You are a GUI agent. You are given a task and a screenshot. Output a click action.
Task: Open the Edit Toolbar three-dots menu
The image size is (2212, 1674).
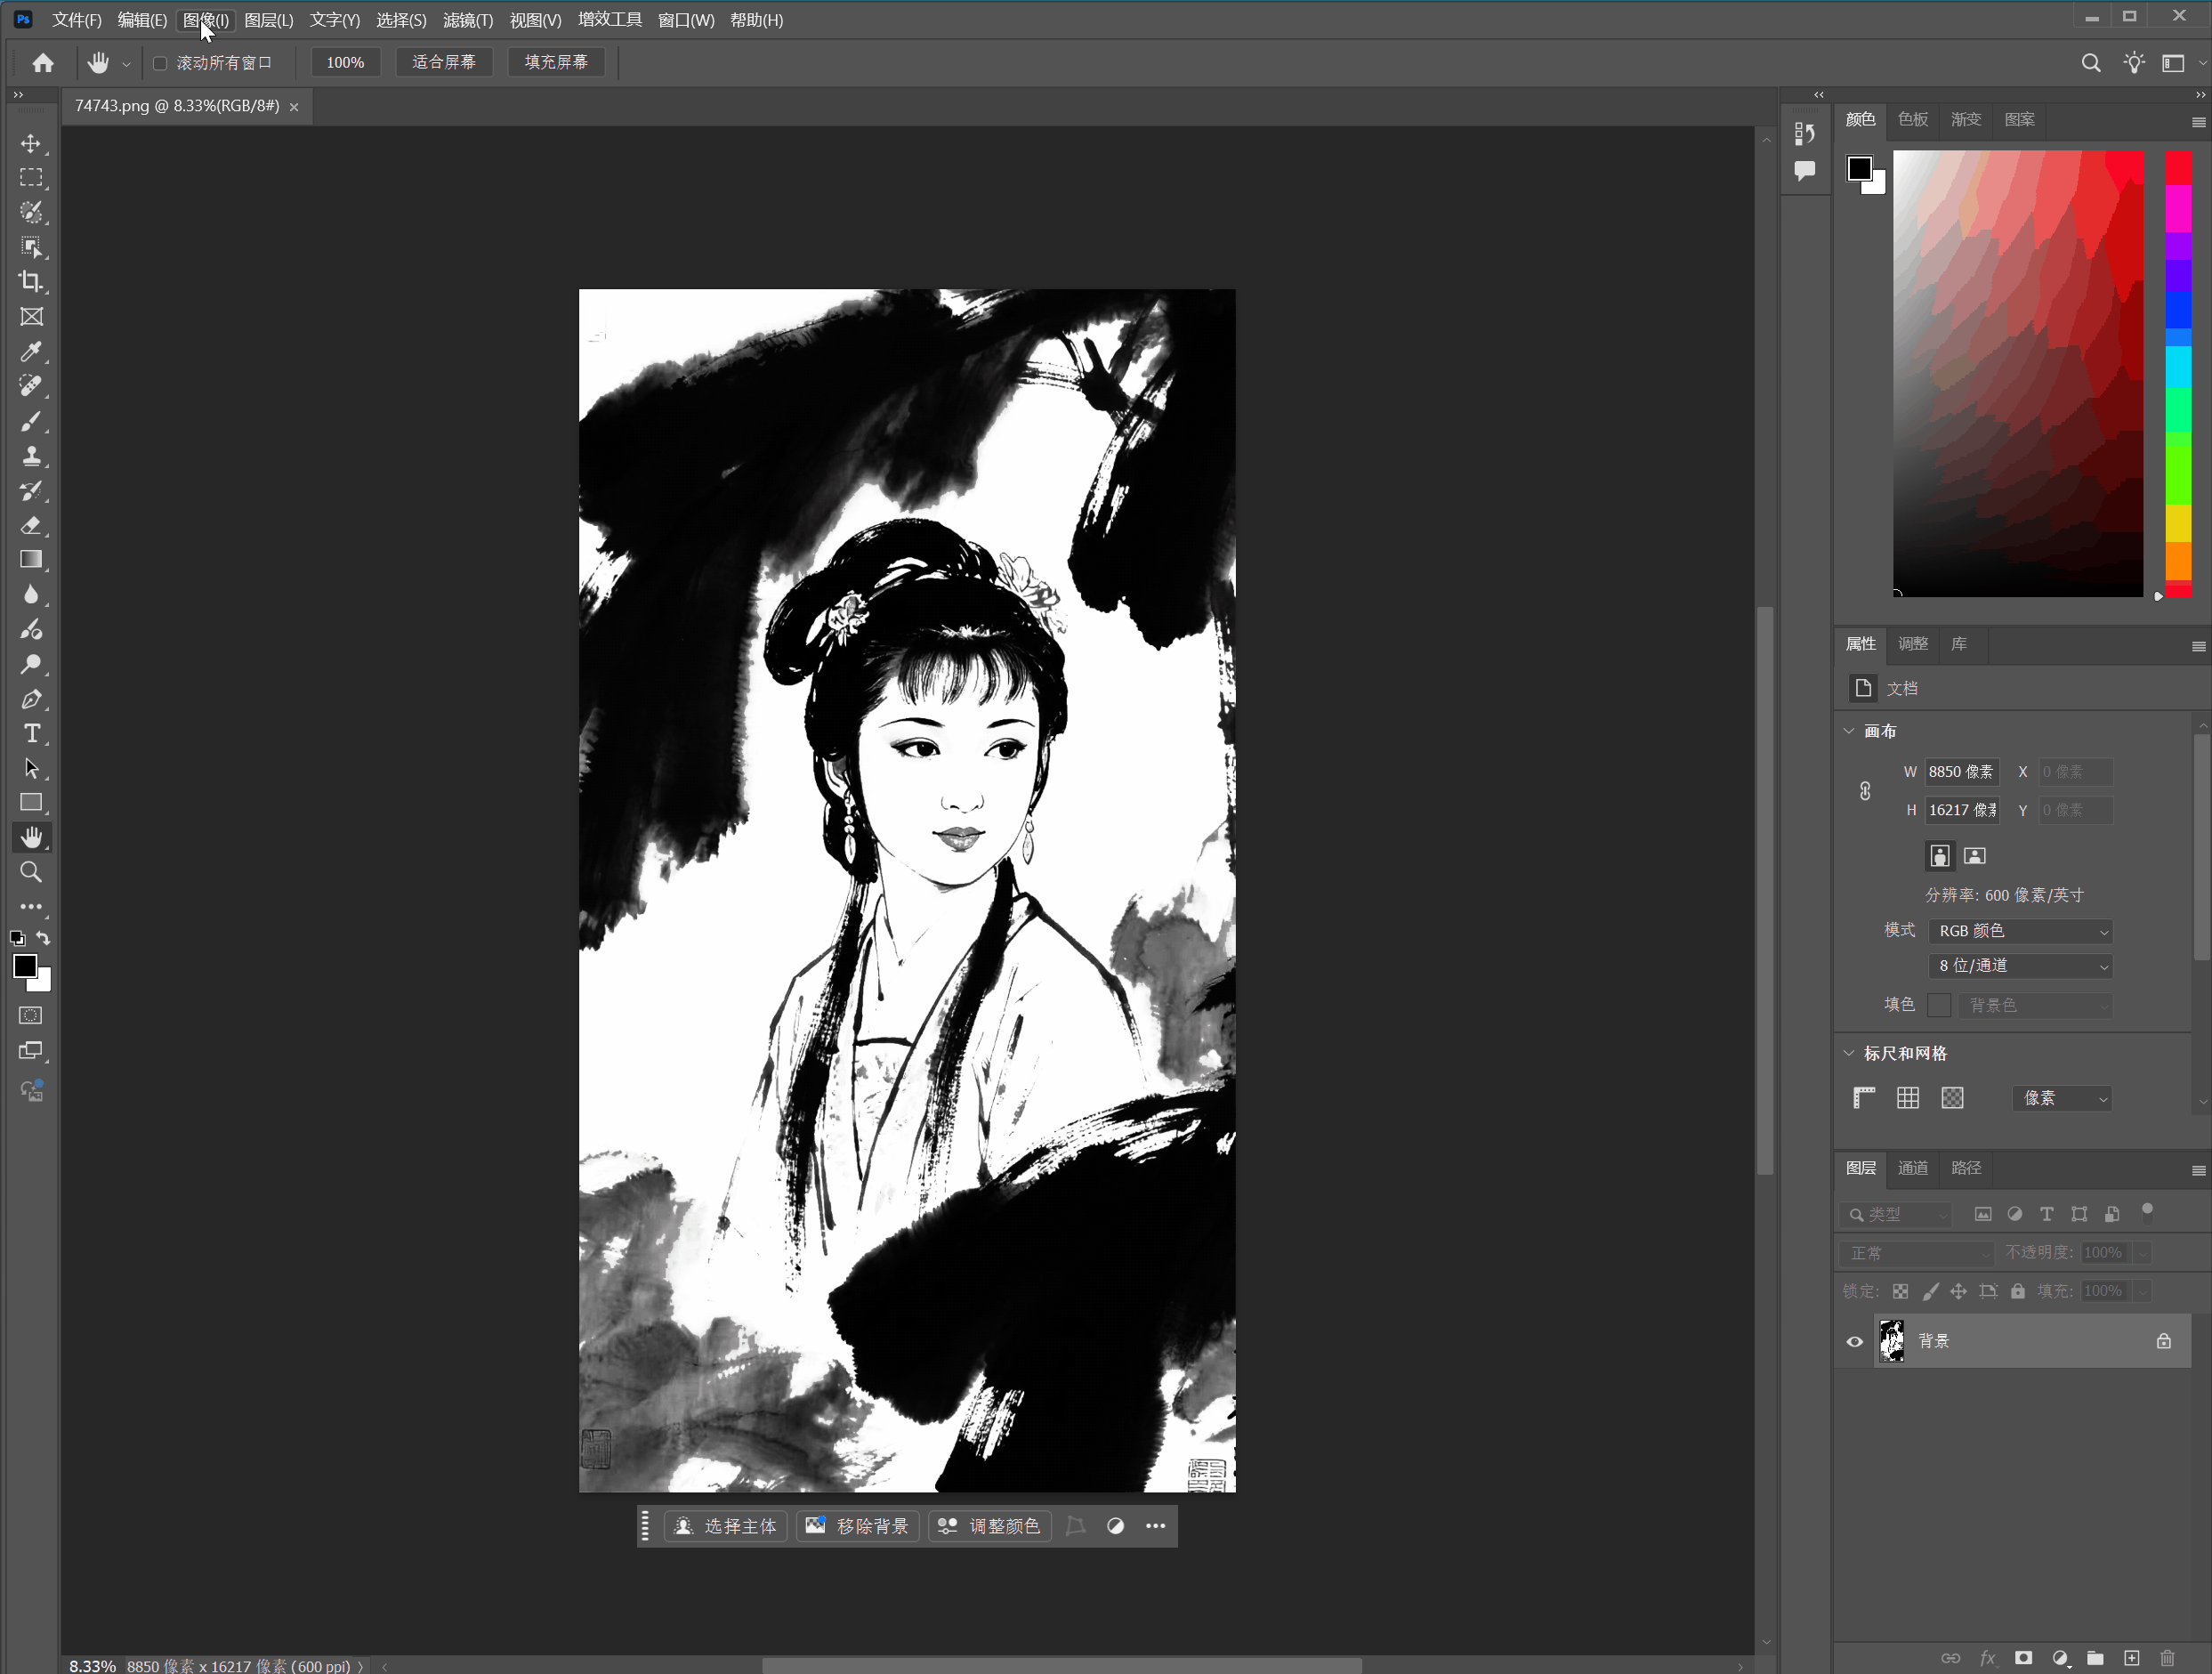point(31,906)
